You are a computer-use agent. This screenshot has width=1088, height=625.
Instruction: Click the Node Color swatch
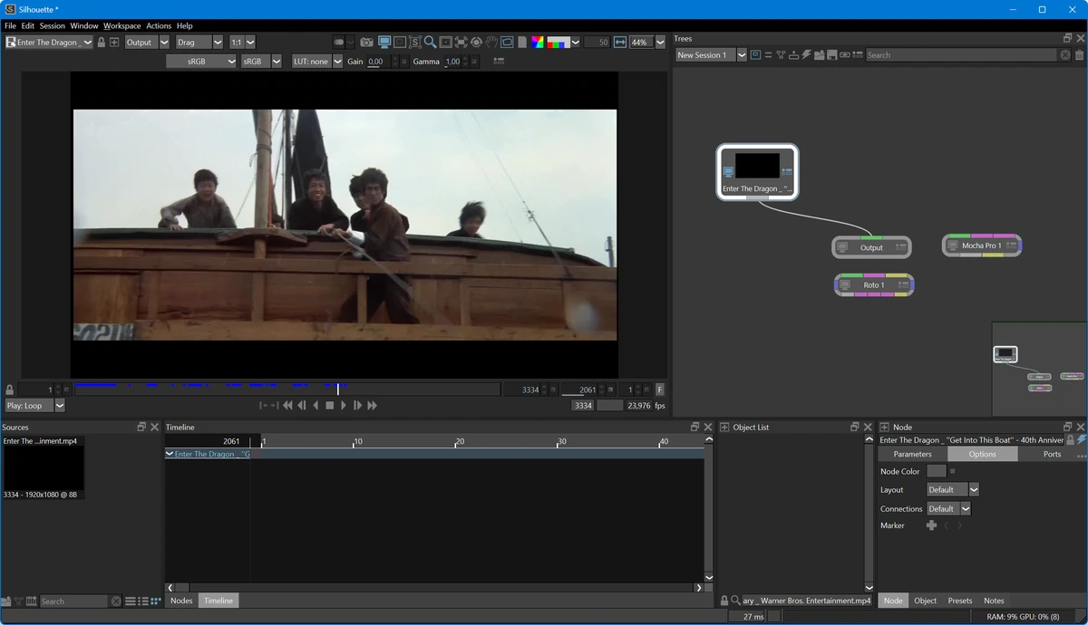pyautogui.click(x=937, y=471)
